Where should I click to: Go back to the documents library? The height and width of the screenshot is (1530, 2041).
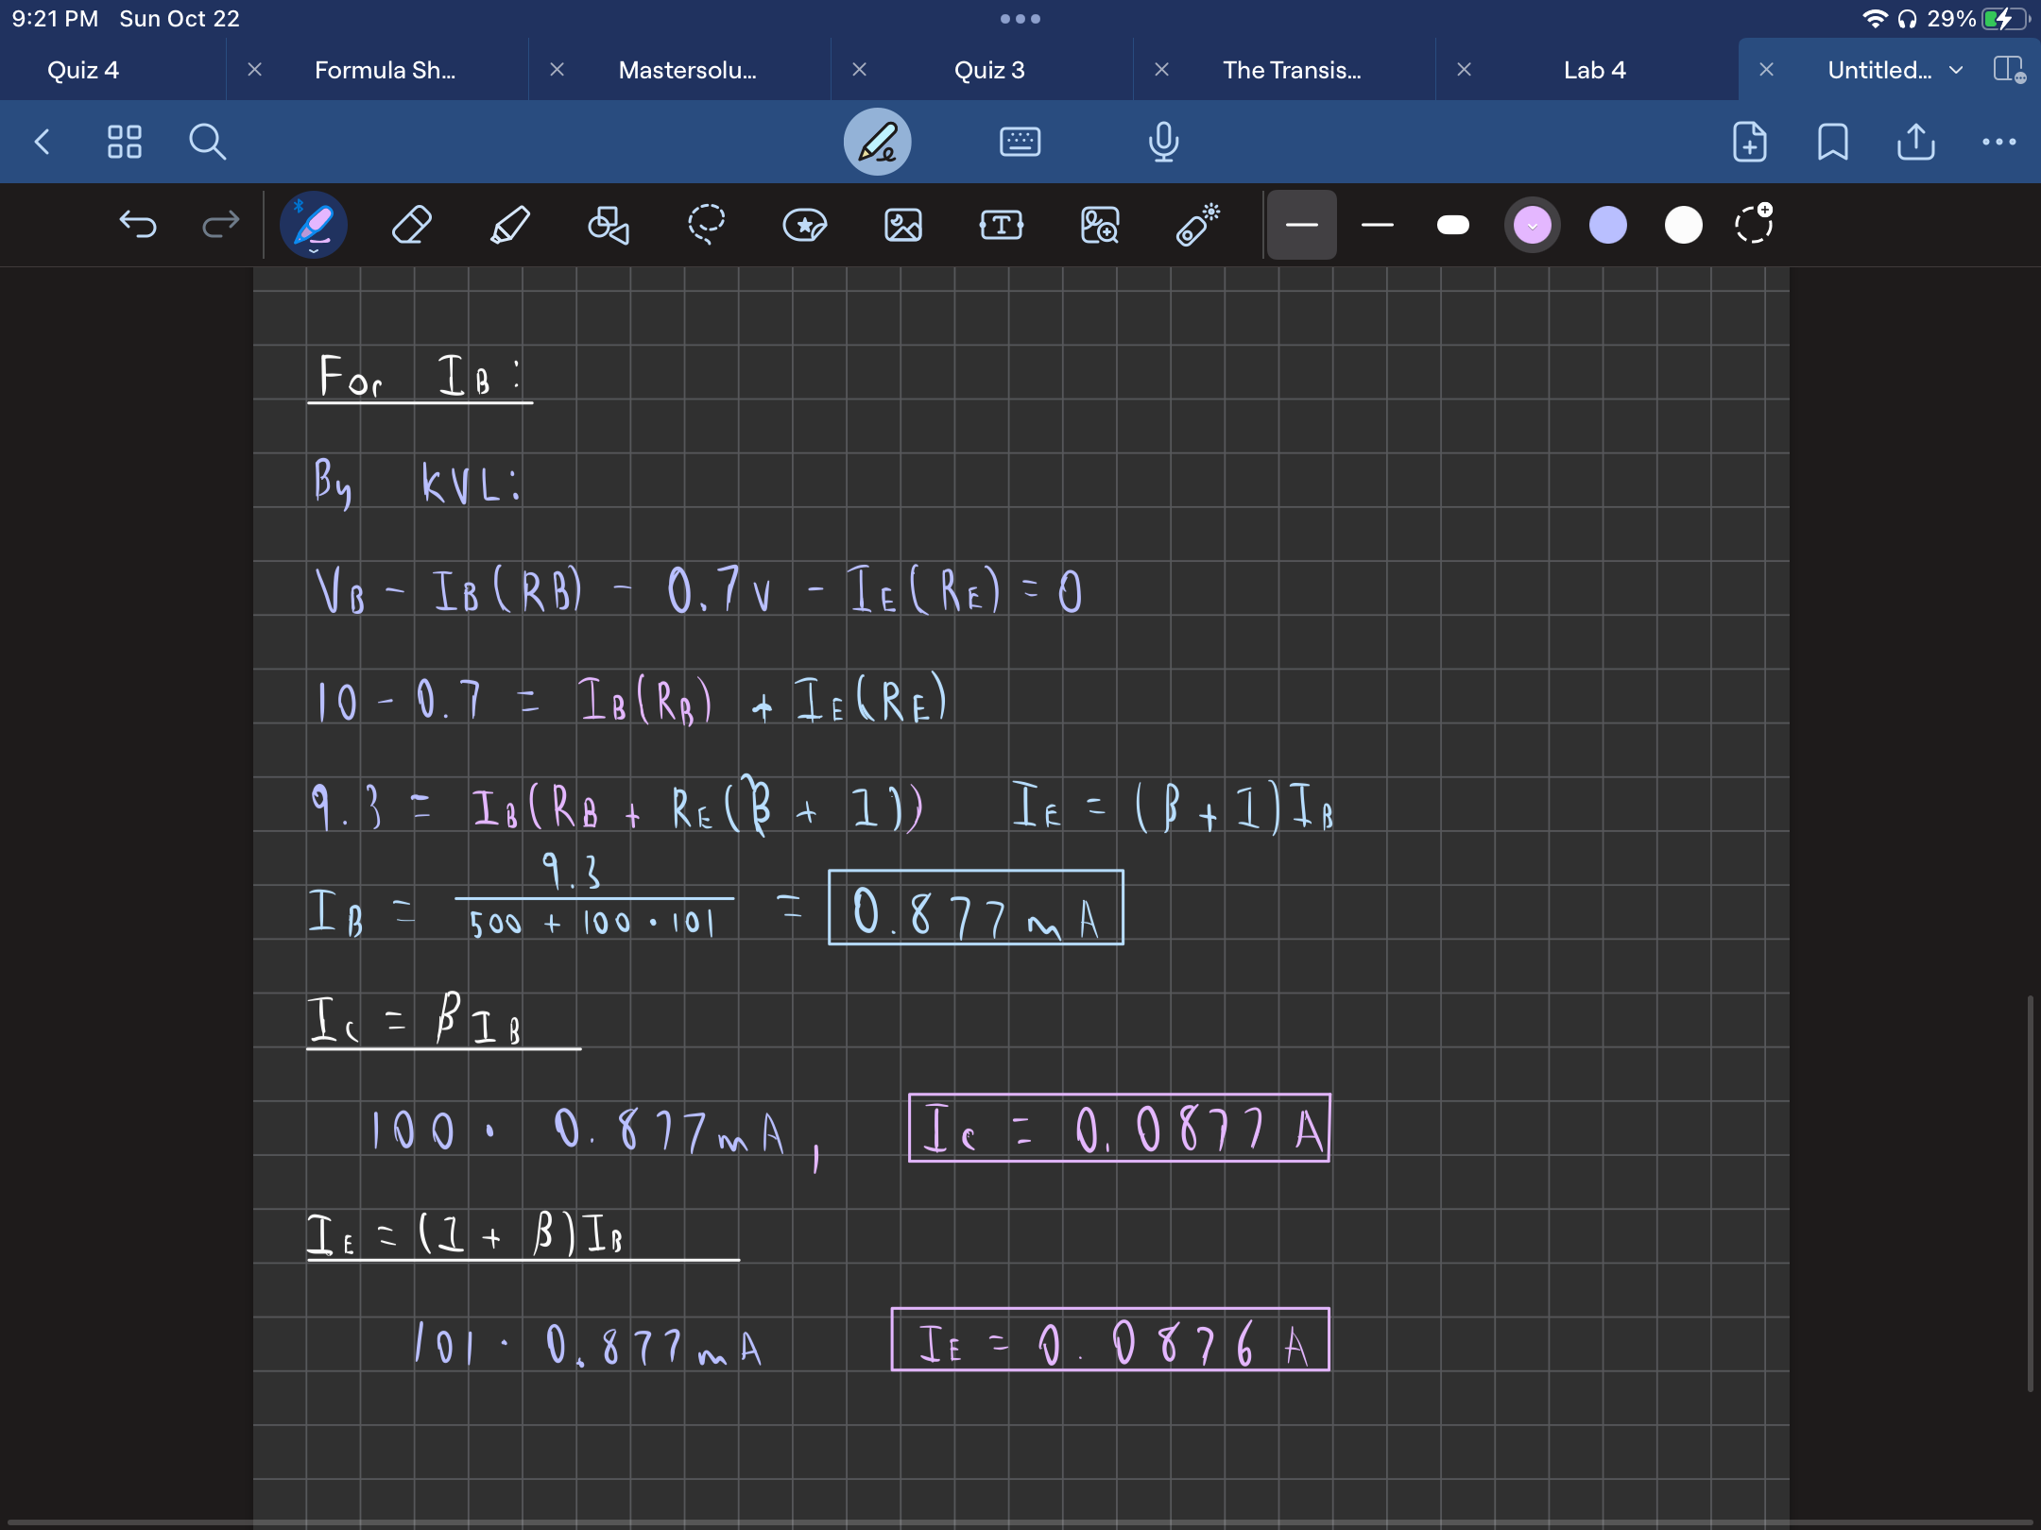(42, 142)
